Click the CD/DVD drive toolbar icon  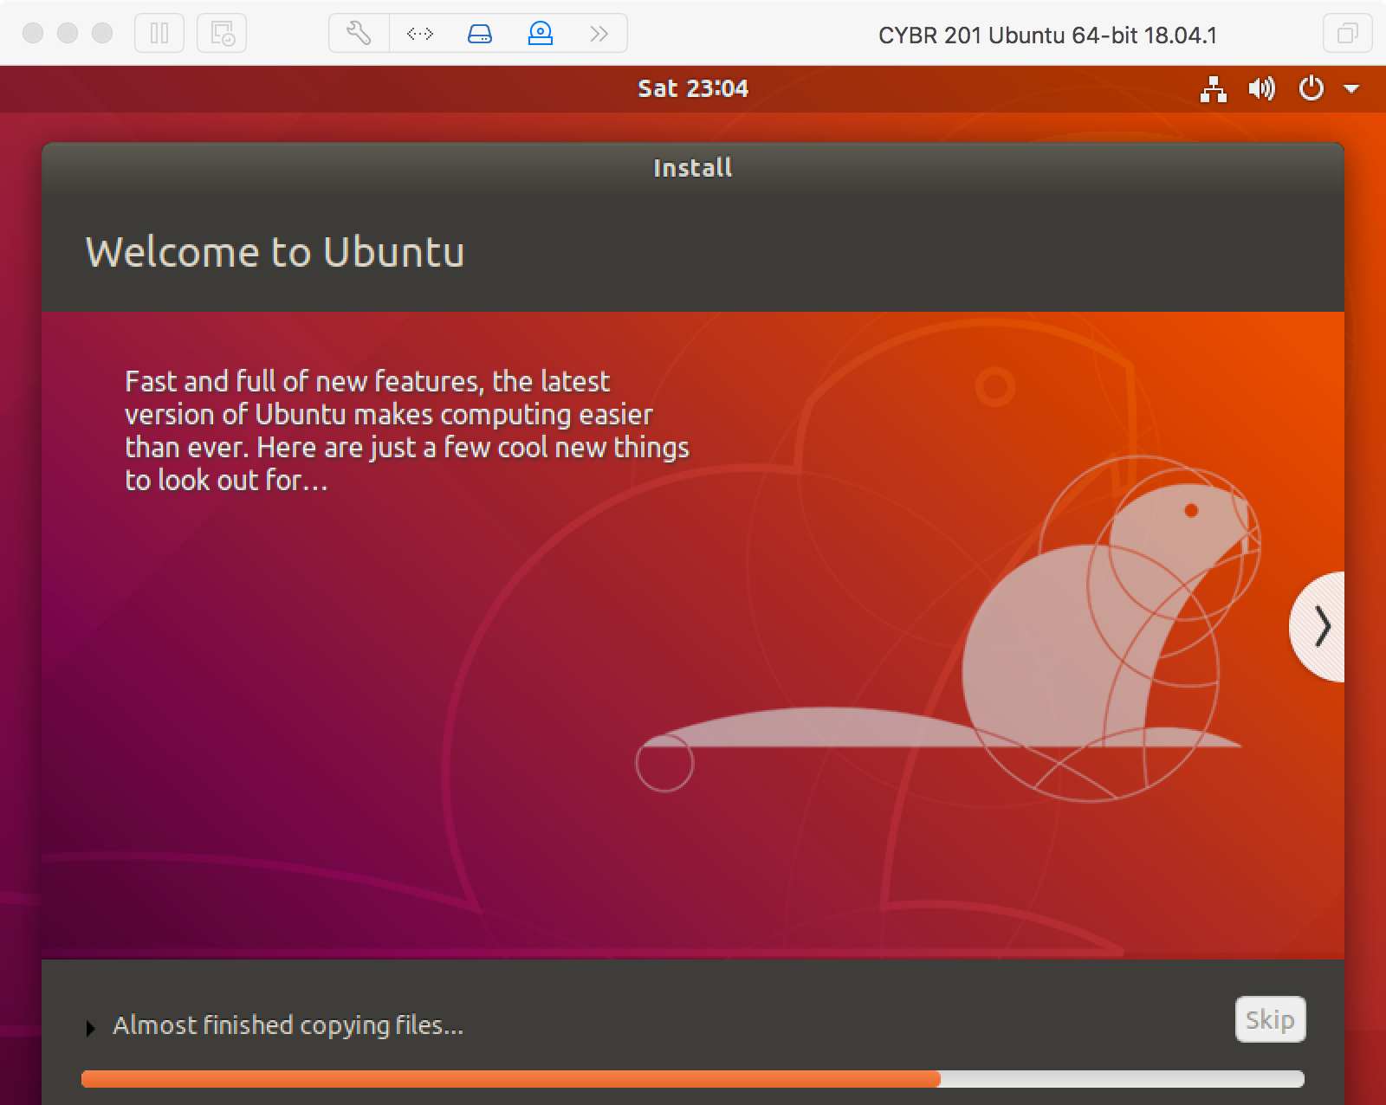pos(541,34)
